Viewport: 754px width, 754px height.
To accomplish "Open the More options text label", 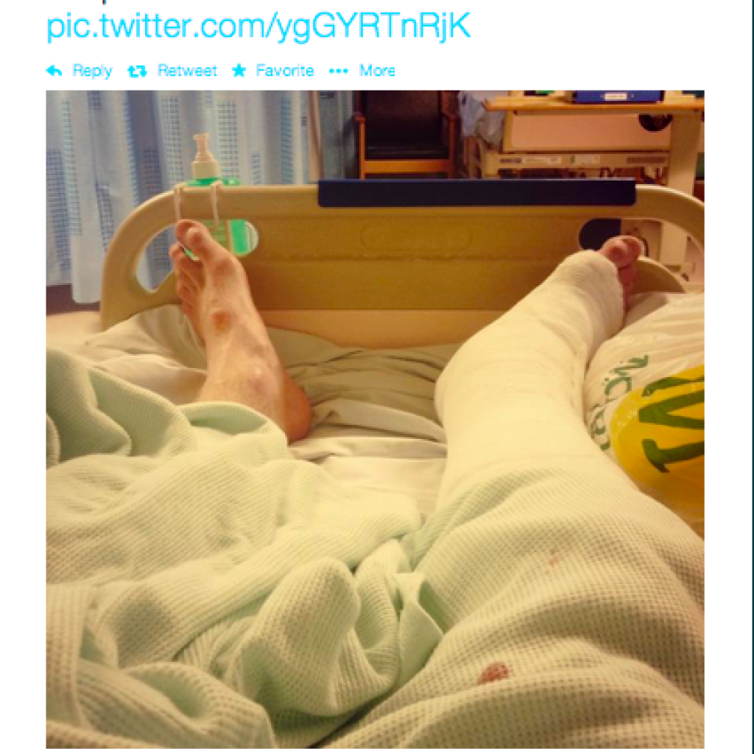I will (x=378, y=71).
